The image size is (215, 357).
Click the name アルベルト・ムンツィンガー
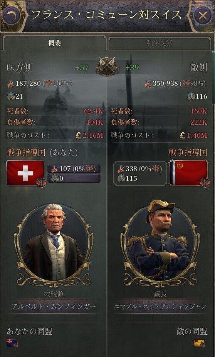click(54, 307)
